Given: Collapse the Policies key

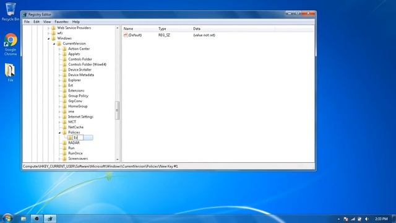Looking at the screenshot, I should pos(59,133).
